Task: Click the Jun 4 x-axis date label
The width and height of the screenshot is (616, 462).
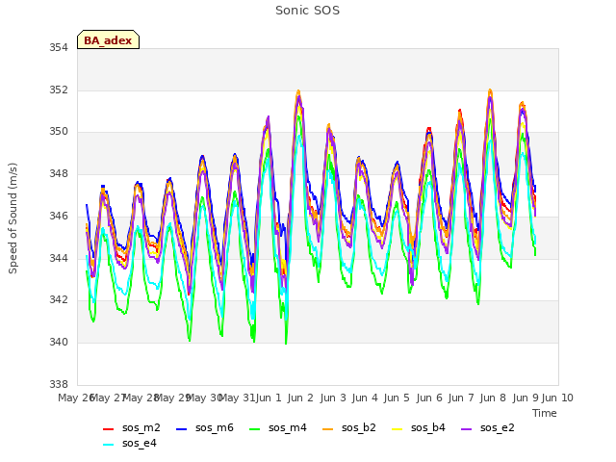Action: (365, 398)
